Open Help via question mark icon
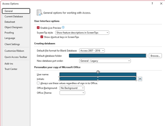 point(152,4)
